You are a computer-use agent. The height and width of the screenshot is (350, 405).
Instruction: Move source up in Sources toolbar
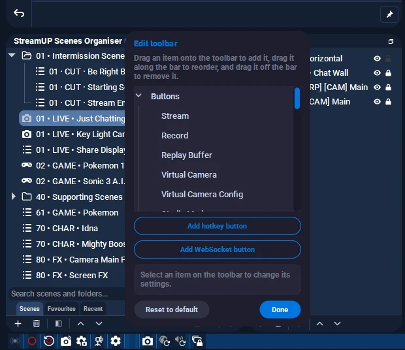click(320, 323)
